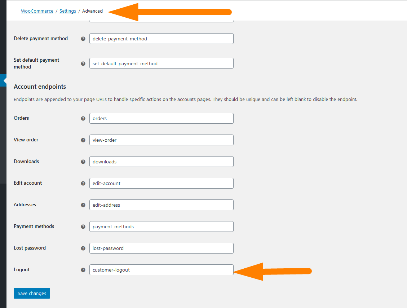407x308 pixels.
Task: Click the Orders field label
Action: pos(21,118)
